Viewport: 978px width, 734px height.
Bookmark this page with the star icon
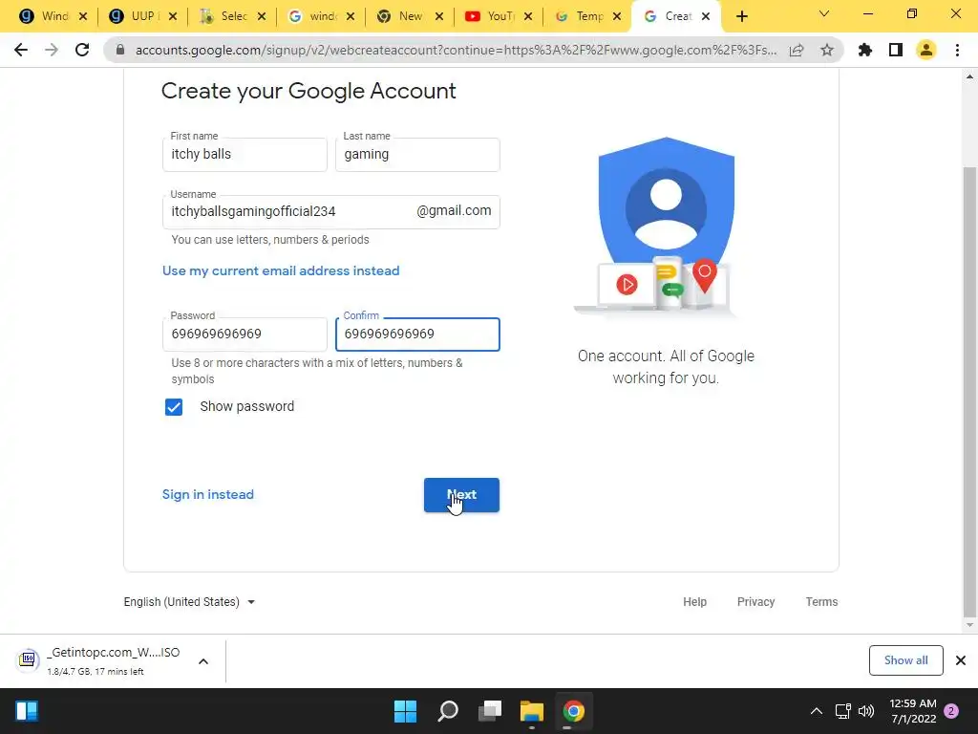coord(827,50)
